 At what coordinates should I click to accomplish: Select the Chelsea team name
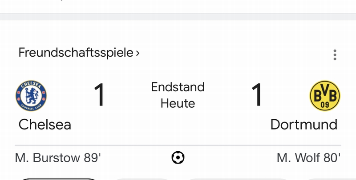45,125
